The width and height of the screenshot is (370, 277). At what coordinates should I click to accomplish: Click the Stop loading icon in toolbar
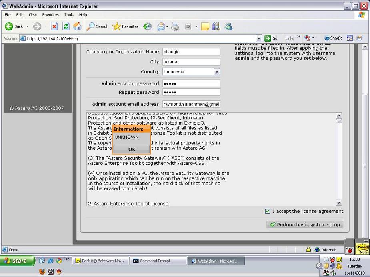click(x=54, y=26)
